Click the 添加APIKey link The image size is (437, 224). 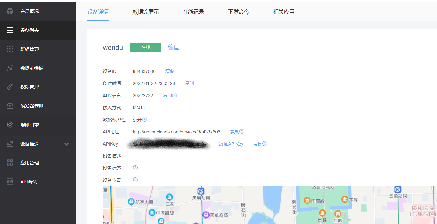(x=231, y=144)
